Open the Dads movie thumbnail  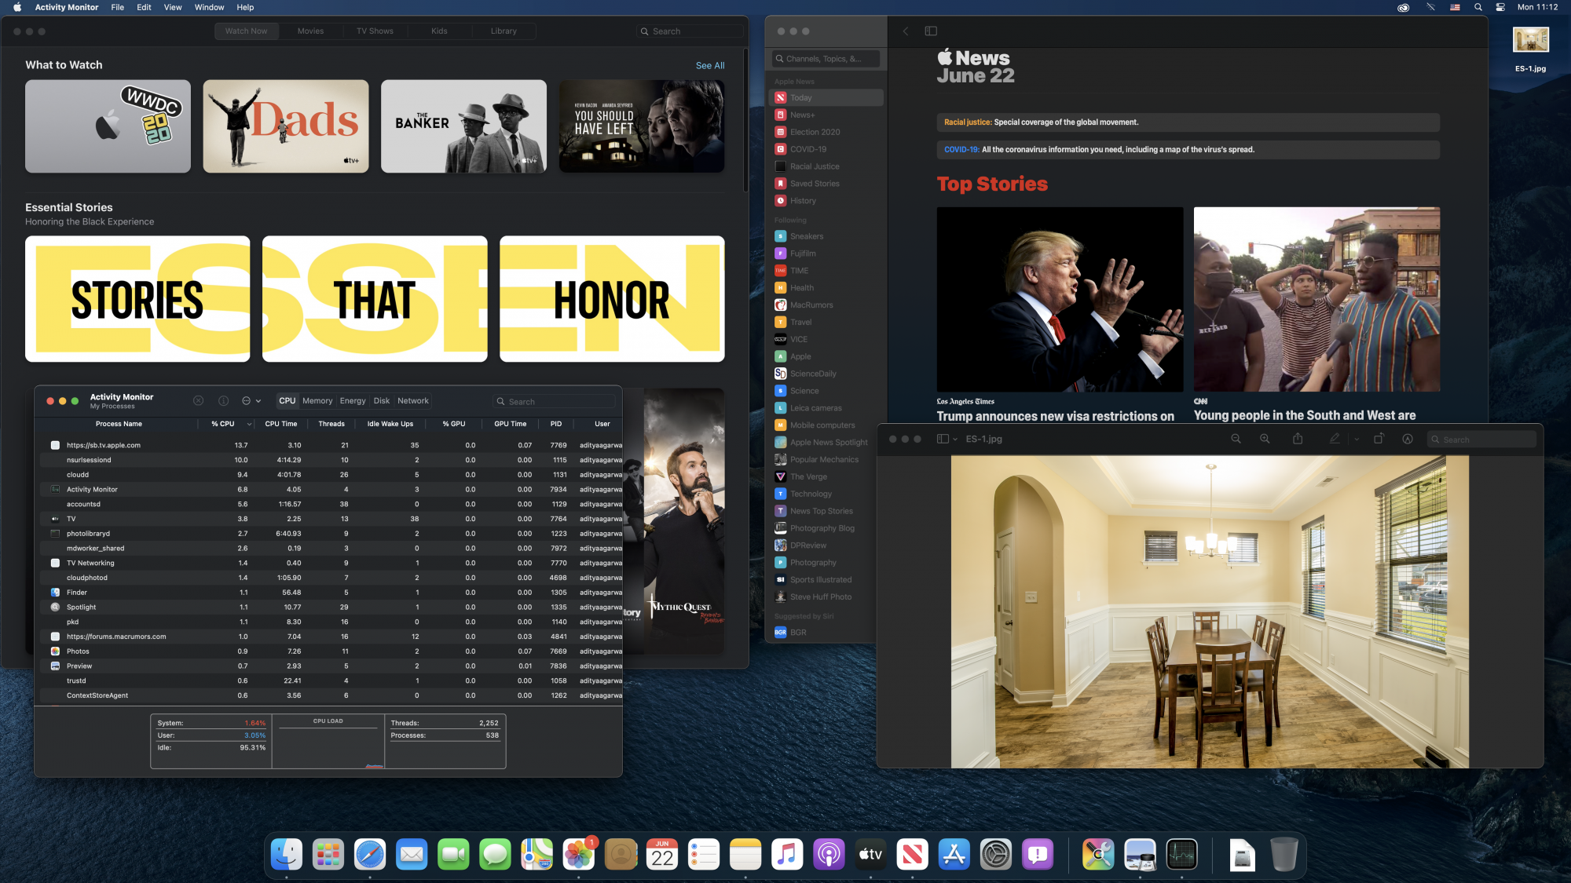[x=286, y=126]
